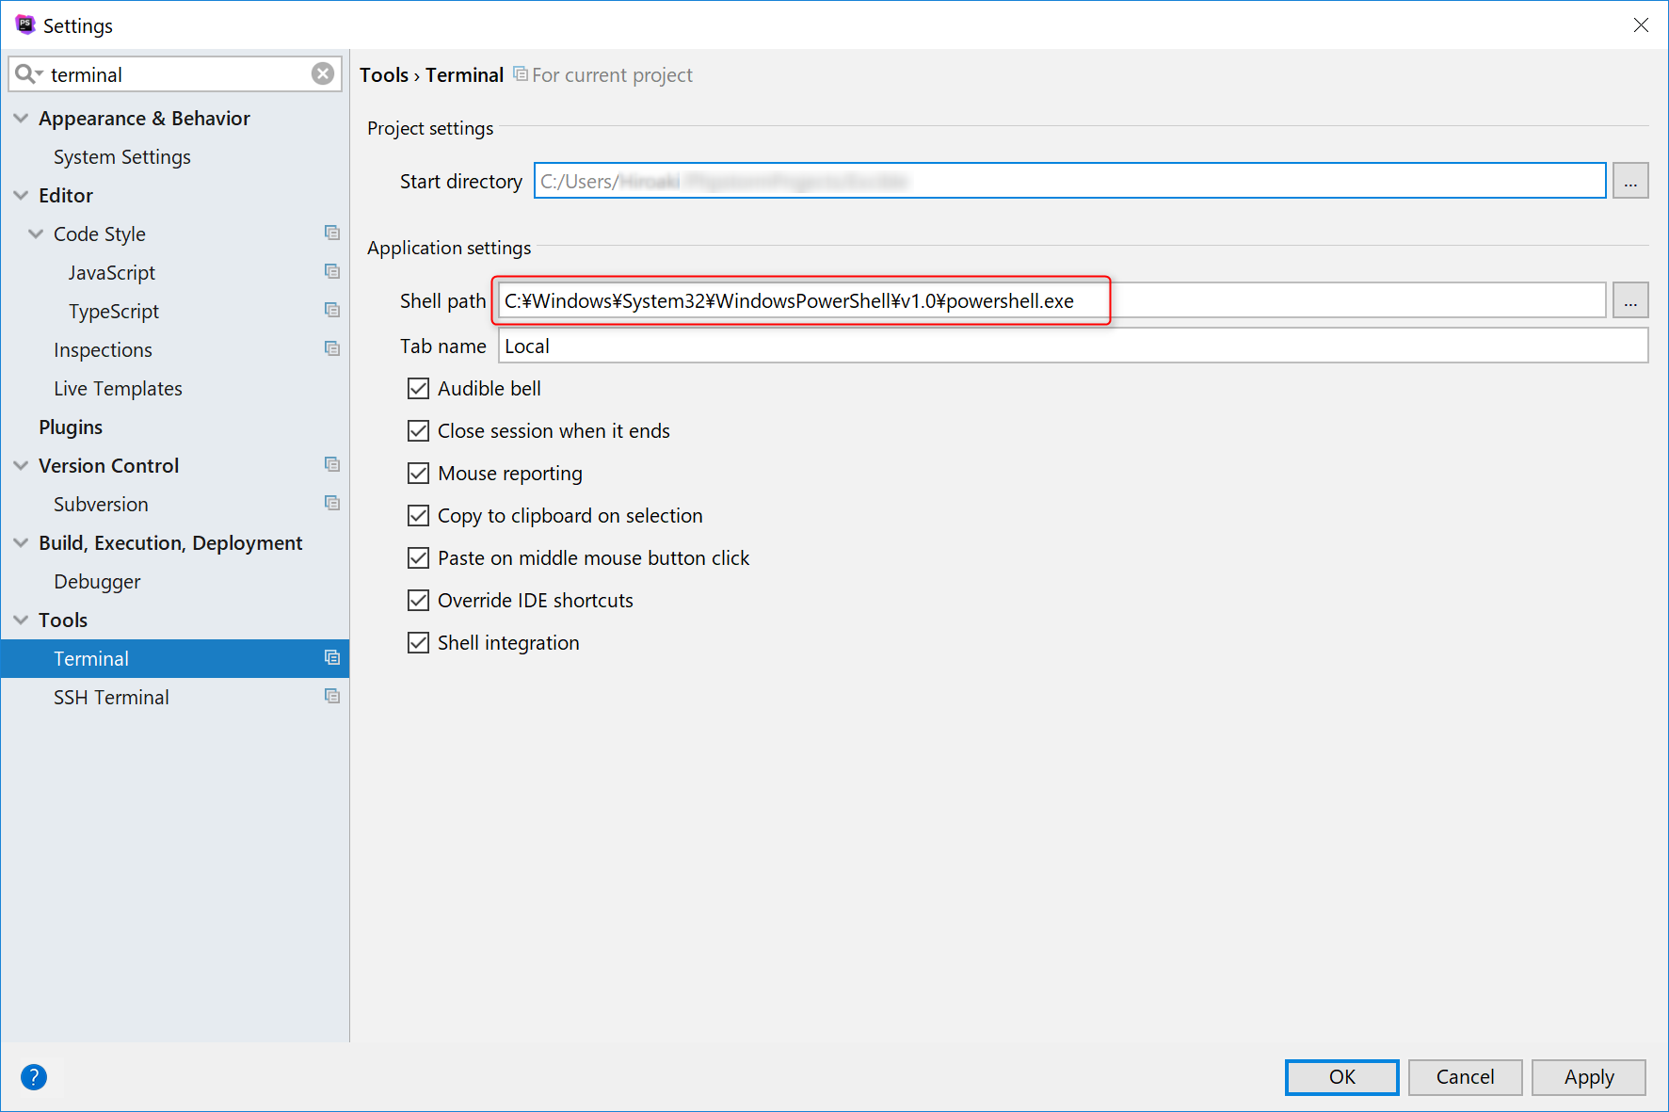
Task: Open the Plugins settings page
Action: [71, 427]
